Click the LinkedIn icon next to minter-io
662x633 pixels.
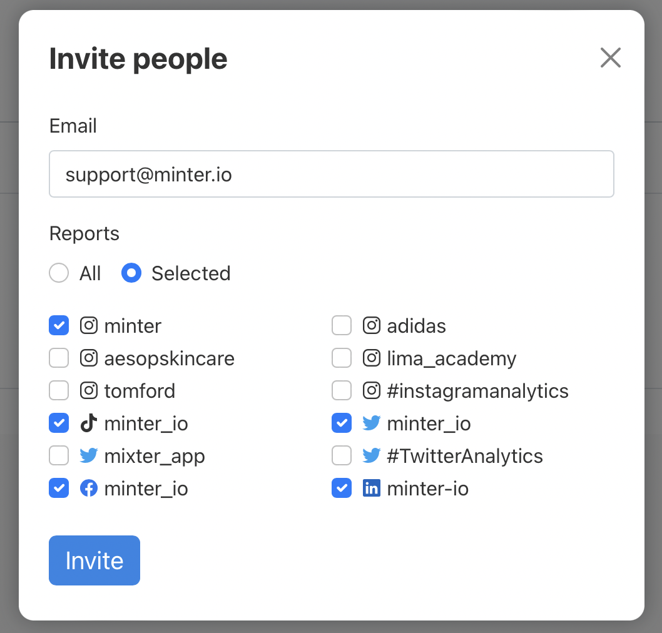click(372, 489)
